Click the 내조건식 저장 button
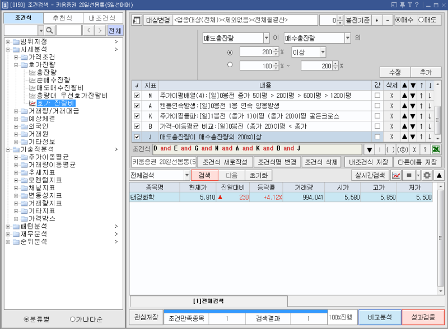Screen dimensions: 448x329 [368, 162]
